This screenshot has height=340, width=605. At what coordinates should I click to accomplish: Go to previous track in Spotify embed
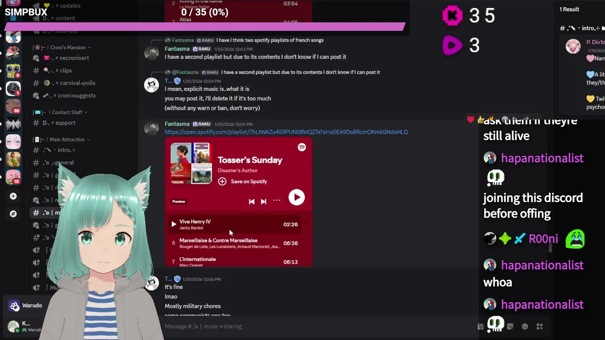point(251,202)
